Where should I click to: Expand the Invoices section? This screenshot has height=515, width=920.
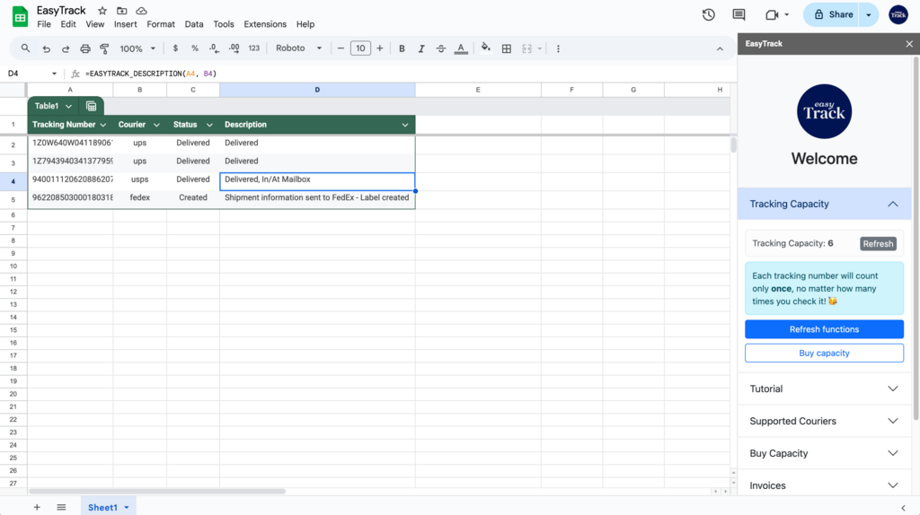coord(824,485)
